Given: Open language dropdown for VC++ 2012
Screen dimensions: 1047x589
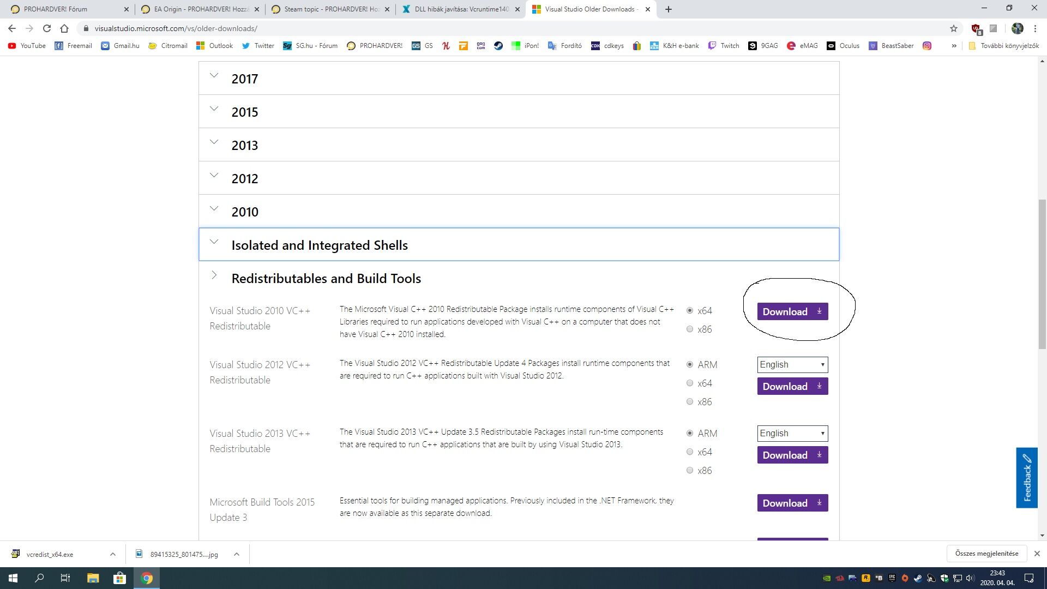Looking at the screenshot, I should 792,365.
